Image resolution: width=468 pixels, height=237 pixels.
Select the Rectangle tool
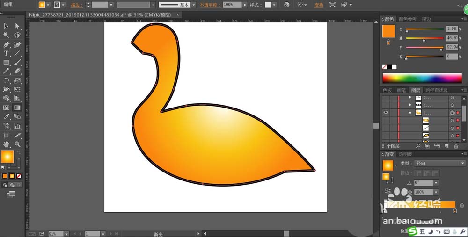[6, 62]
